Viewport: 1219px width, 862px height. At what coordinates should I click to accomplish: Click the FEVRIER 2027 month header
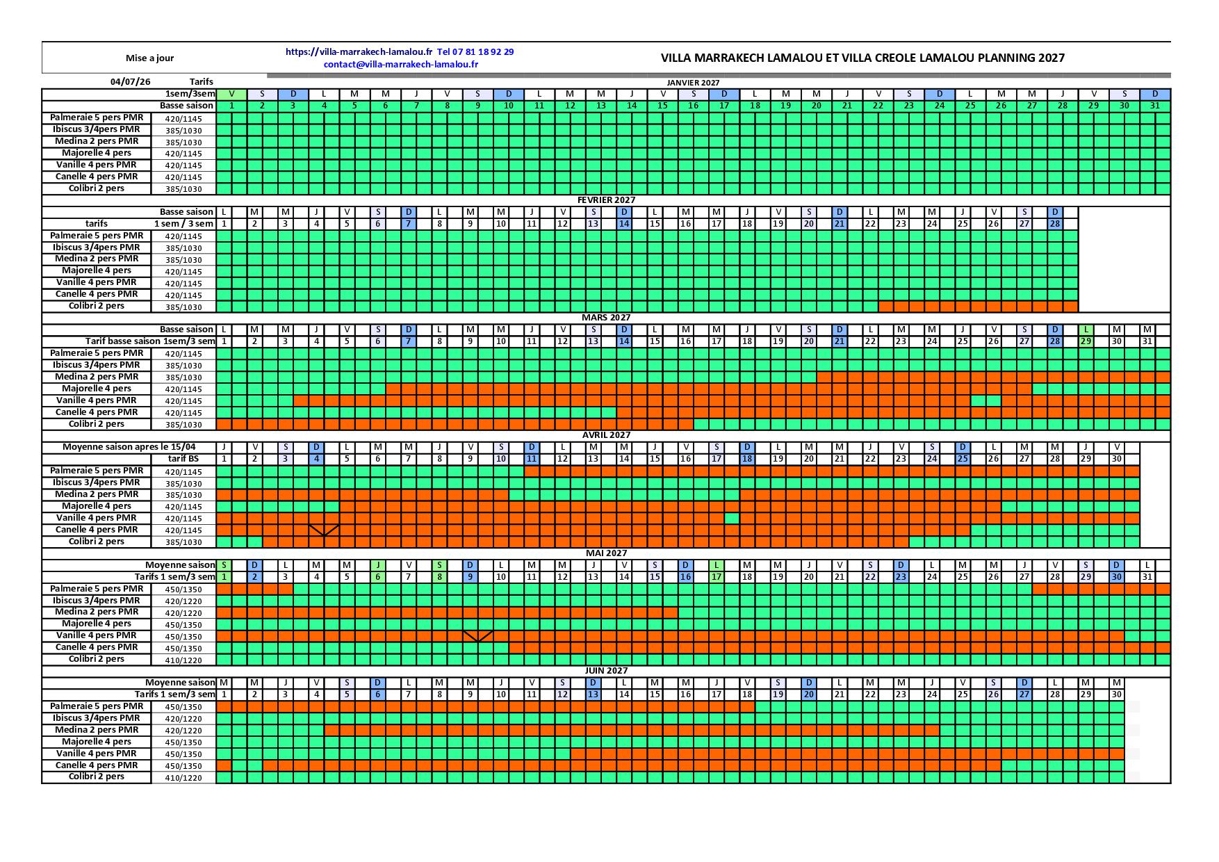pos(607,200)
